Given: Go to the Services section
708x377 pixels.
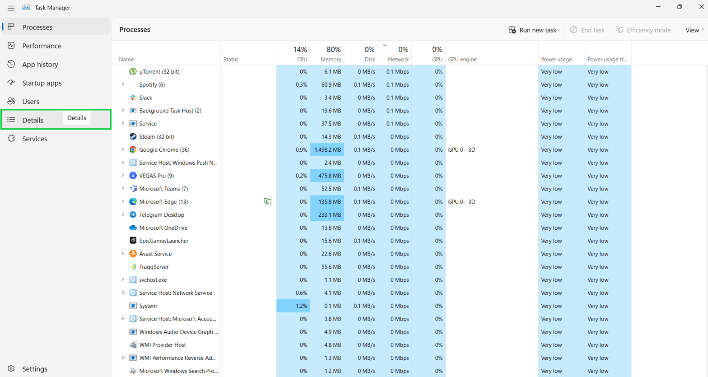Looking at the screenshot, I should tap(34, 139).
